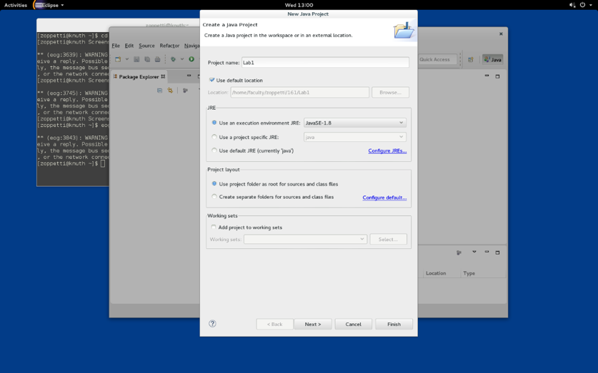Uncheck the Use default location checkbox
This screenshot has height=373, width=598.
(211, 81)
